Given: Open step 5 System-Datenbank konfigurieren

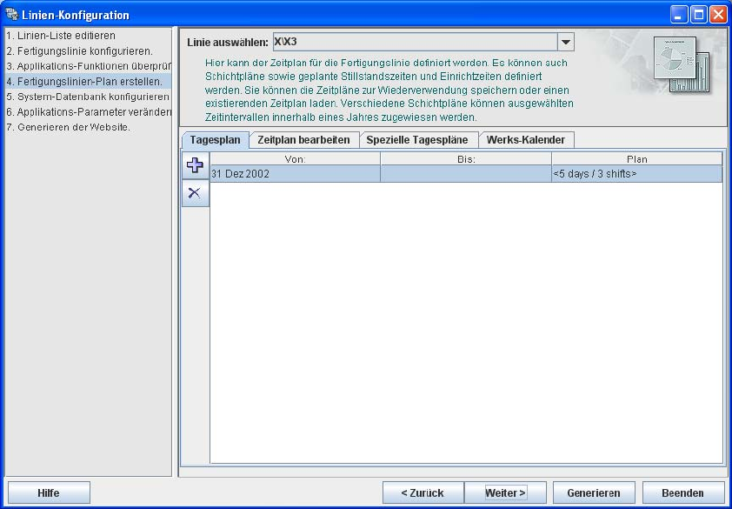Looking at the screenshot, I should click(88, 97).
